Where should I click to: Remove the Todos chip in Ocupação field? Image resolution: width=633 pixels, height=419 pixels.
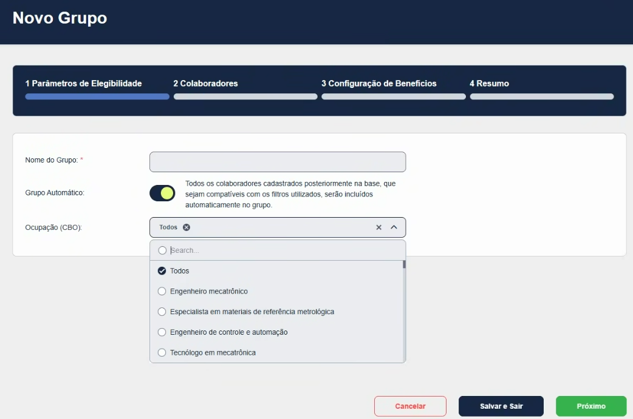point(186,227)
